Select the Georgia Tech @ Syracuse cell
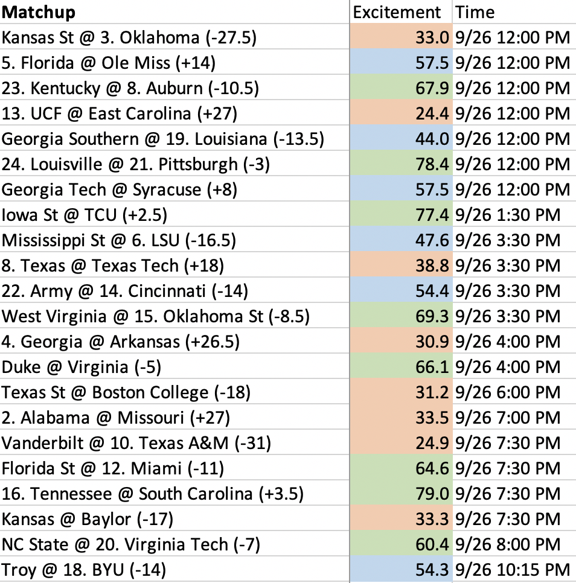 [x=174, y=189]
